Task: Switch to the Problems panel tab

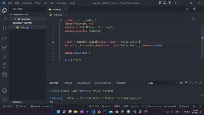Action: (x=121, y=83)
